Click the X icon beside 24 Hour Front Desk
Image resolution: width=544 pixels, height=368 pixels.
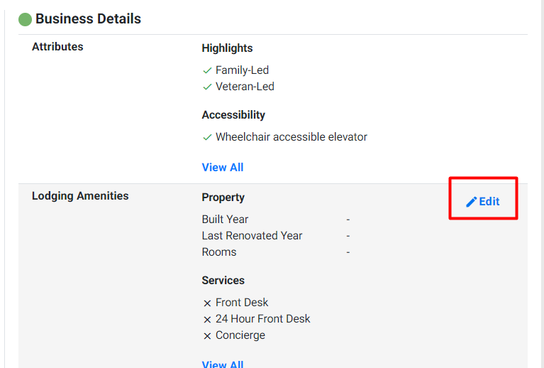(207, 320)
